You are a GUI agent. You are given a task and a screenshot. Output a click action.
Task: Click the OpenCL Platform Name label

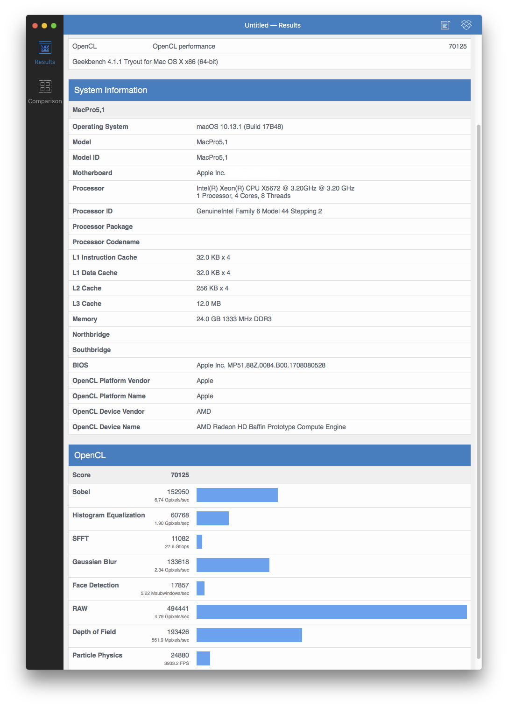tap(109, 396)
